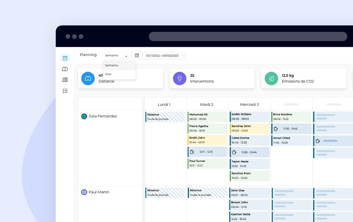Click the green CO2 emissions leaf icon

click(271, 78)
